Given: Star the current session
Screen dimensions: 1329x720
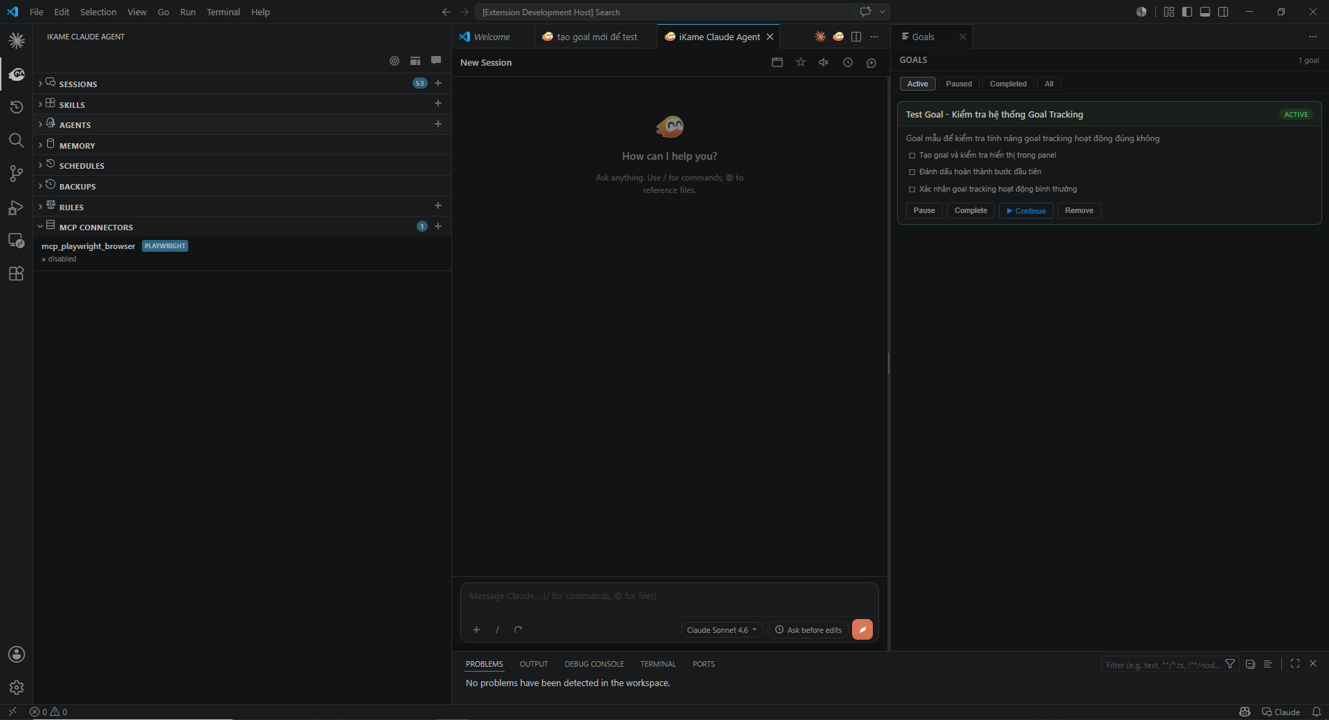Looking at the screenshot, I should point(801,62).
